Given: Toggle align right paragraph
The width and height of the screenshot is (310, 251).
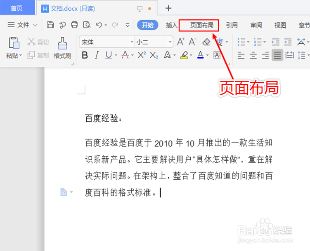Looking at the screenshot, I should 265,55.
